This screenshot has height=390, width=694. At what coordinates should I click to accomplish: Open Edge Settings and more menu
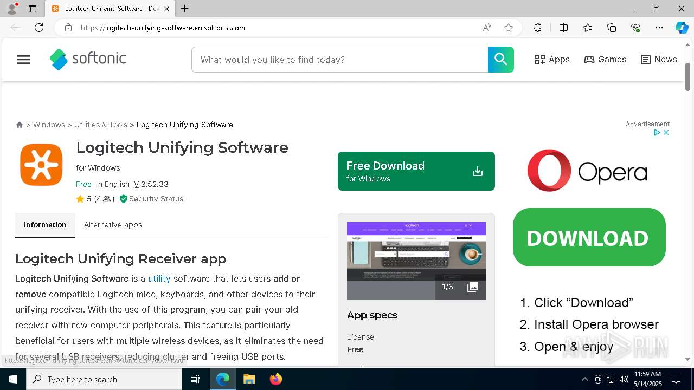point(659,28)
